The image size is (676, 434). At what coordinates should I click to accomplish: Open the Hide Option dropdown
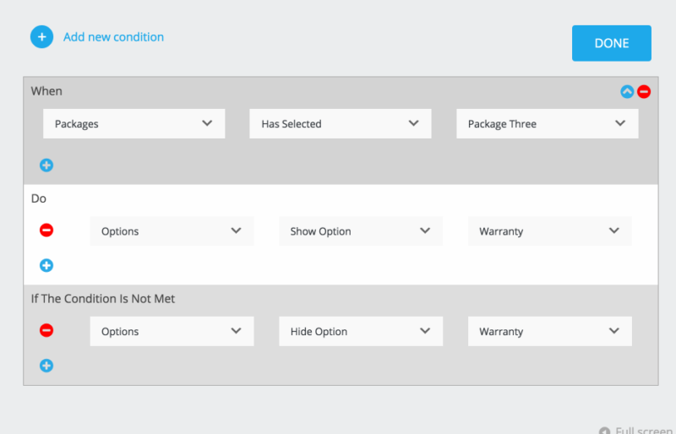[x=361, y=332]
